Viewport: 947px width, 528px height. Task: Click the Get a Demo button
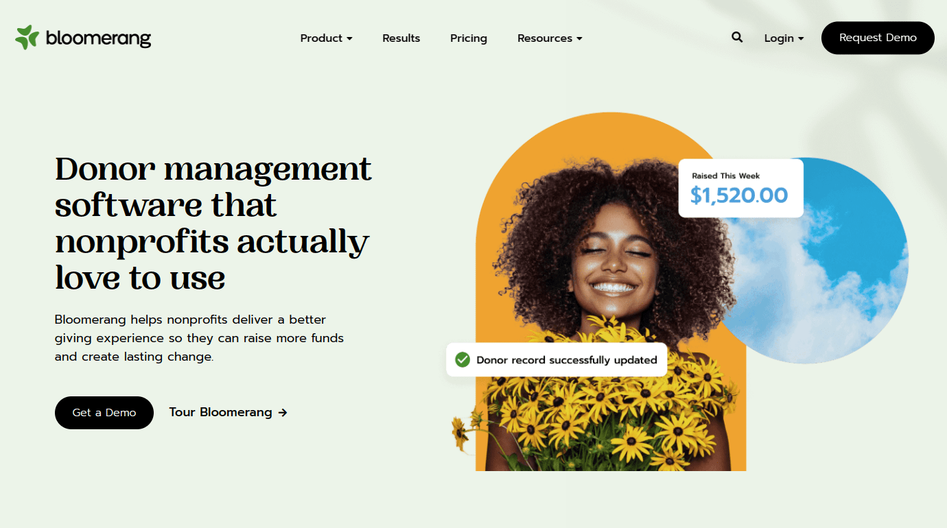[x=104, y=413]
